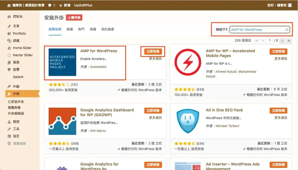Open the AMP for WordPress title link

pos(99,51)
